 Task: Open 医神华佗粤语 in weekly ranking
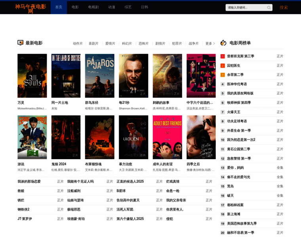click(237, 84)
